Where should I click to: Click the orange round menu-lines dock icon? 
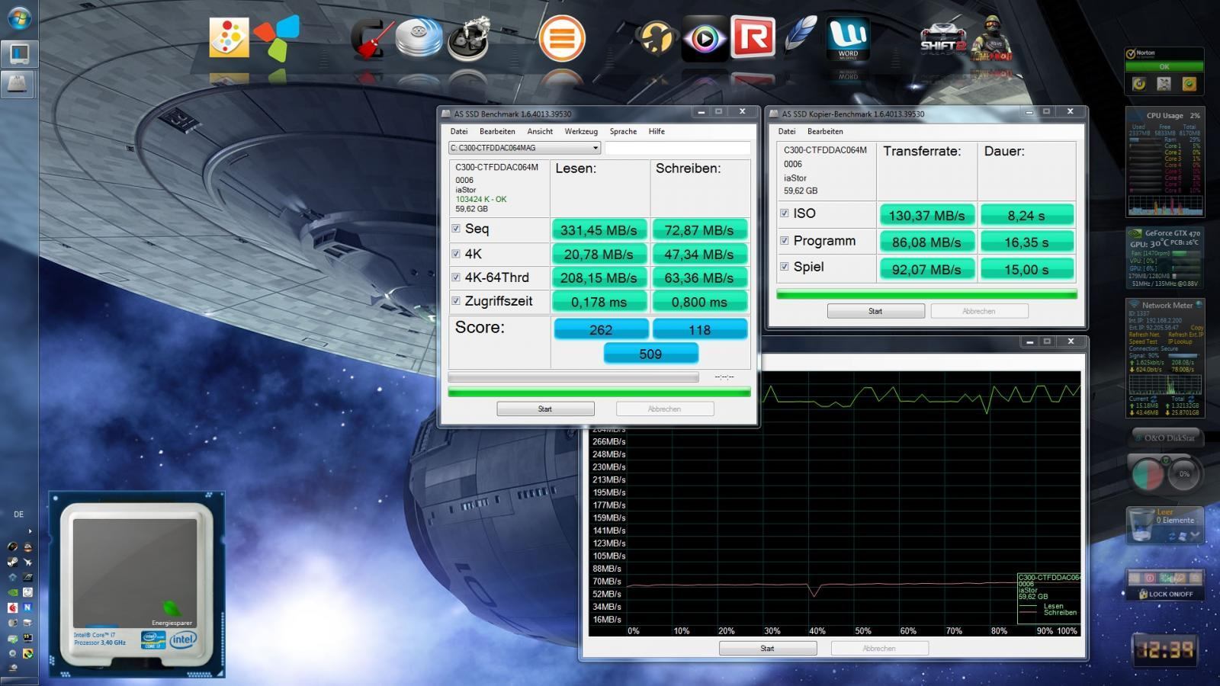coord(562,38)
